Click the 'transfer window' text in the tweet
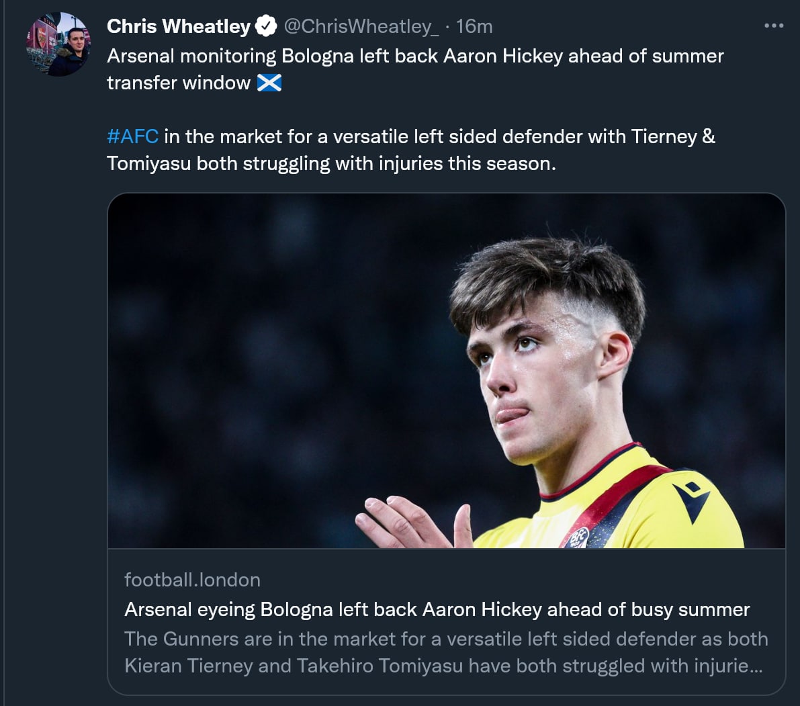800x706 pixels. (179, 83)
